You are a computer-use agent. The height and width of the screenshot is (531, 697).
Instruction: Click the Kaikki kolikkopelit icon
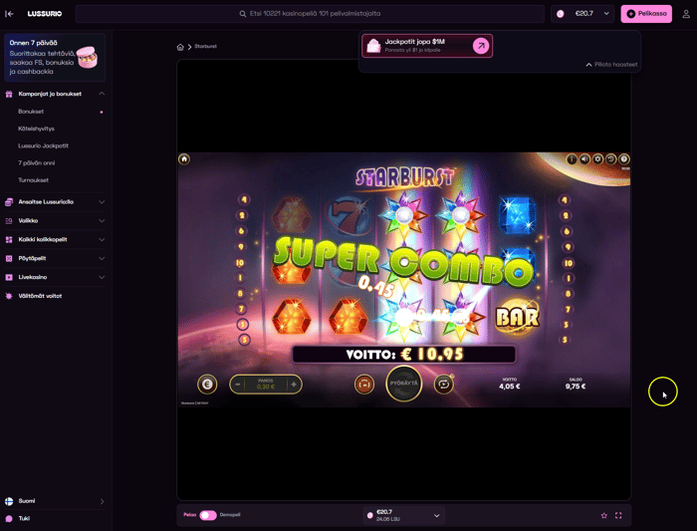pos(9,240)
